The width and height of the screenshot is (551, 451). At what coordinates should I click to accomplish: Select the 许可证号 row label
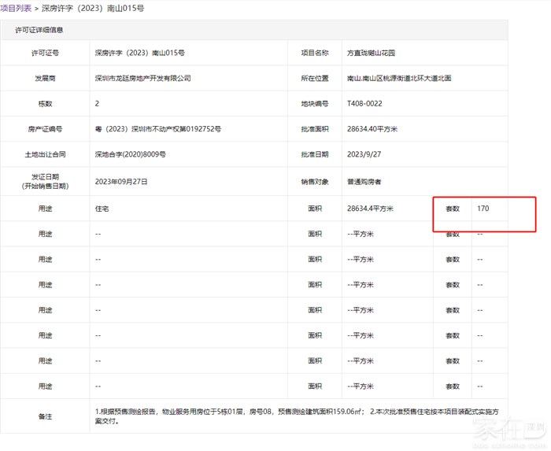(x=44, y=54)
